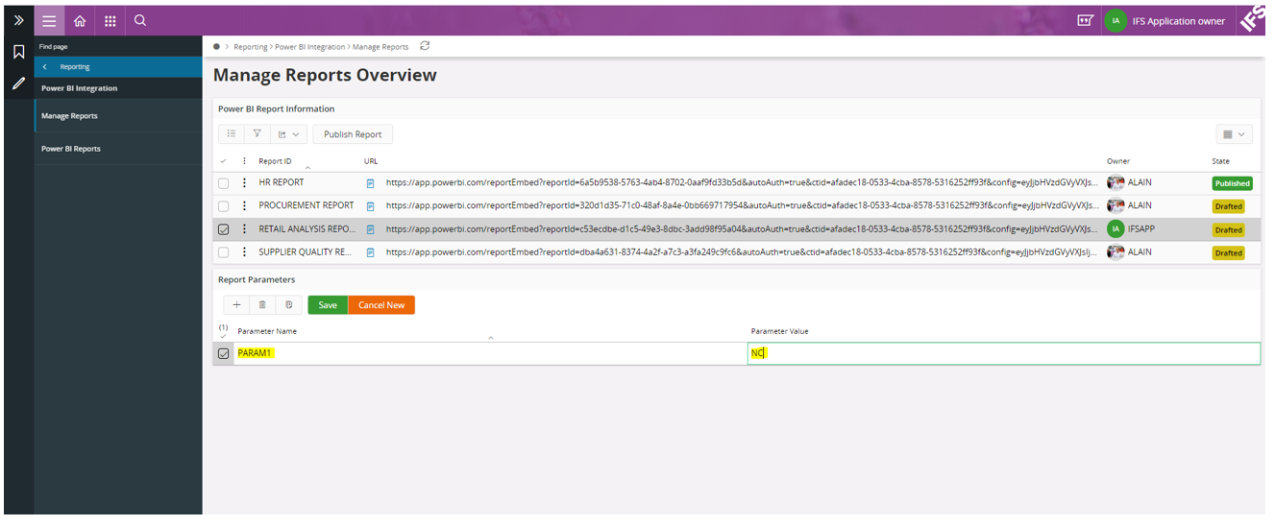This screenshot has height=526, width=1275.
Task: Select the HR REPORT row checkbox
Action: click(224, 183)
